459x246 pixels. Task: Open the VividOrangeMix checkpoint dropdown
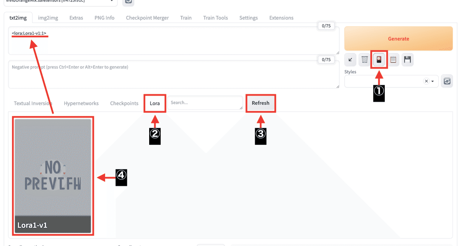59,2
